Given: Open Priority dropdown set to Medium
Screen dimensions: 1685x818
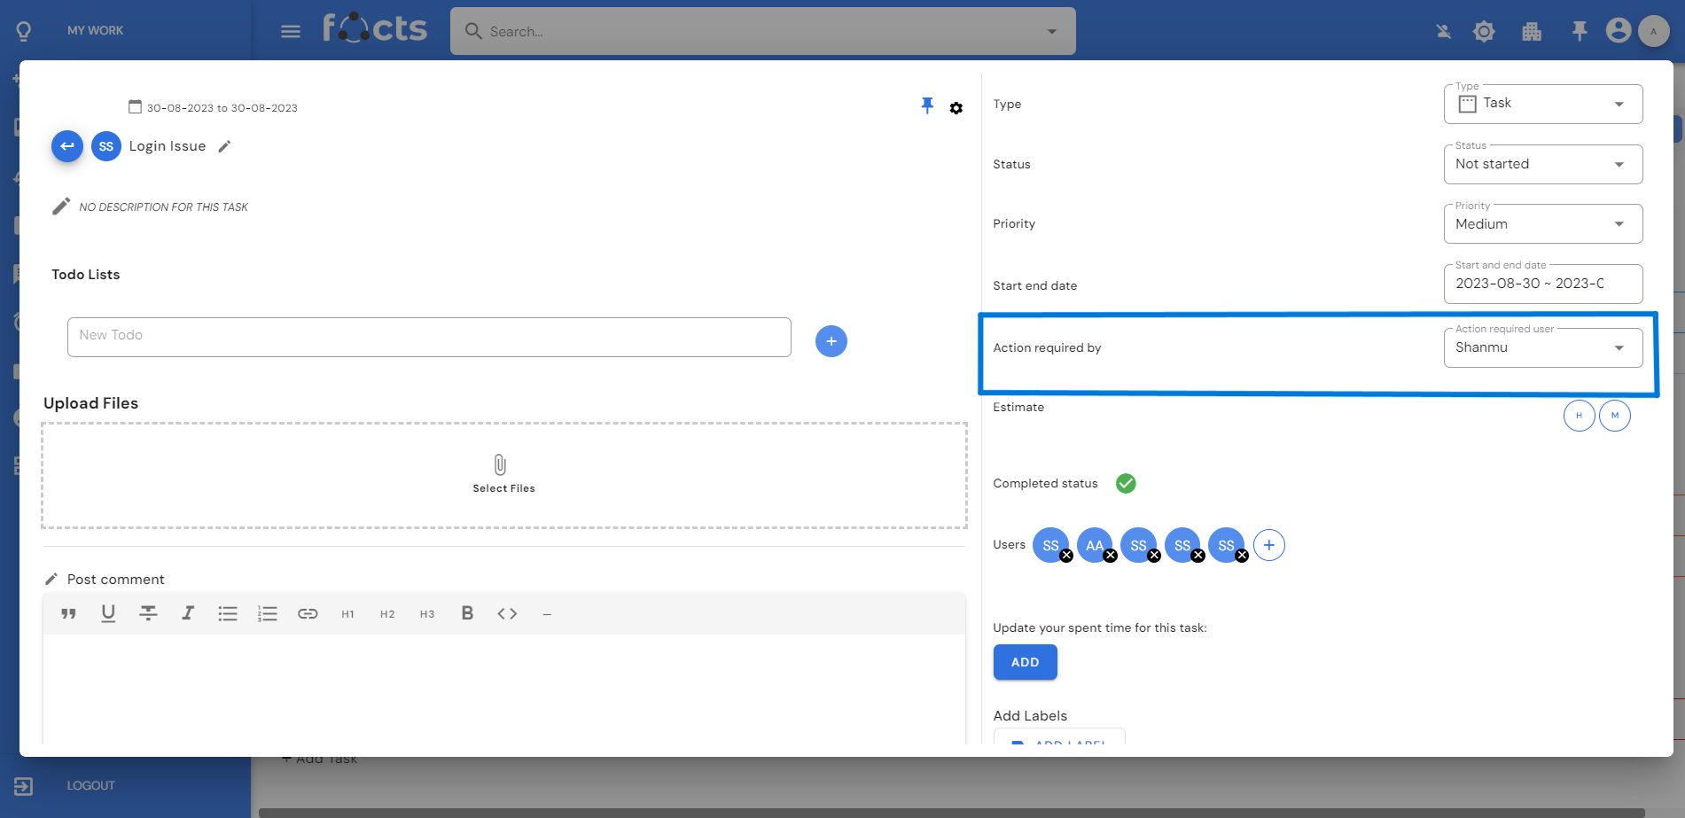Looking at the screenshot, I should tap(1542, 224).
